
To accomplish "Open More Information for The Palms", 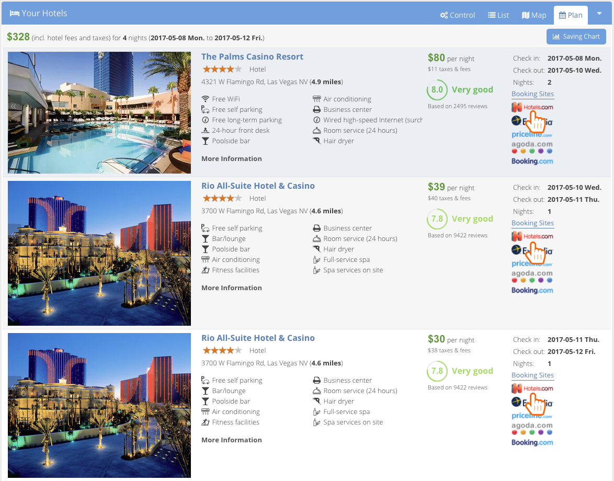I will (231, 159).
